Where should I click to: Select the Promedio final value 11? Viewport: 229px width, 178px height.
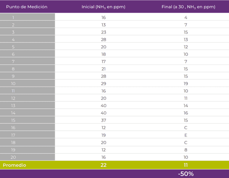point(186,165)
